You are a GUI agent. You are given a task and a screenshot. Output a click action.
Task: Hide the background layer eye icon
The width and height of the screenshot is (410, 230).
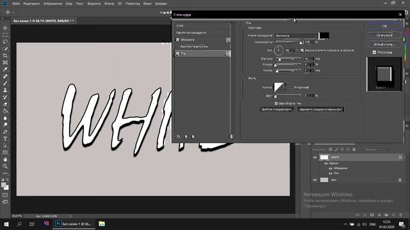click(315, 180)
